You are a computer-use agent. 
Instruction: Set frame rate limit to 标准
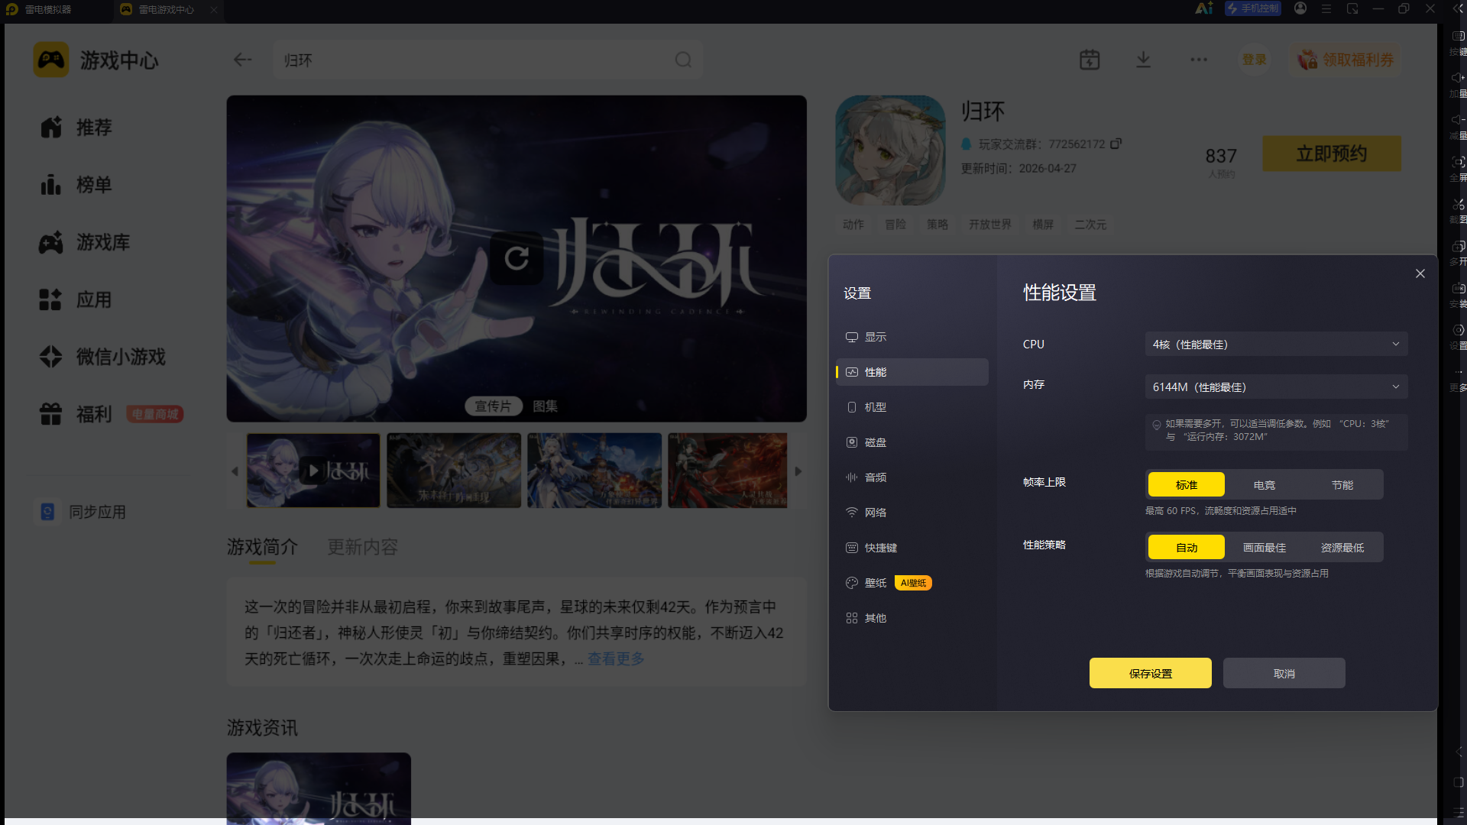click(x=1187, y=485)
